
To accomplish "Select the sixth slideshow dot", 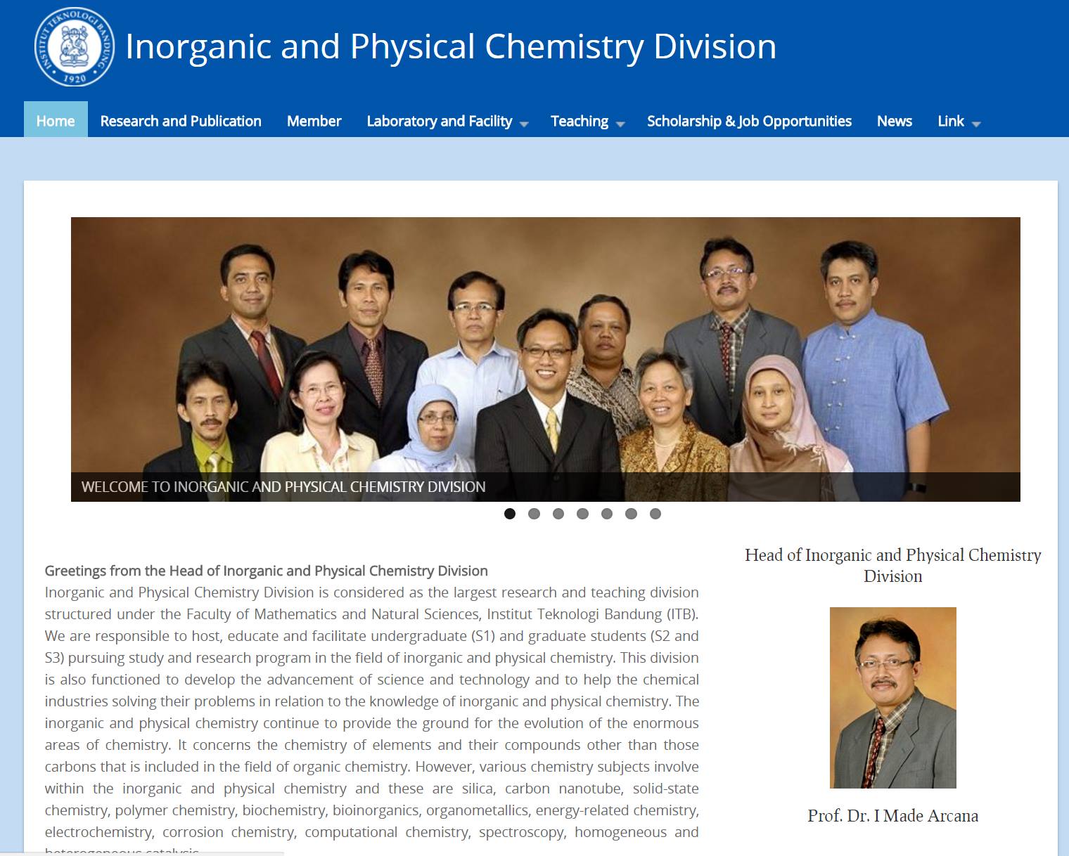I will (x=631, y=514).
